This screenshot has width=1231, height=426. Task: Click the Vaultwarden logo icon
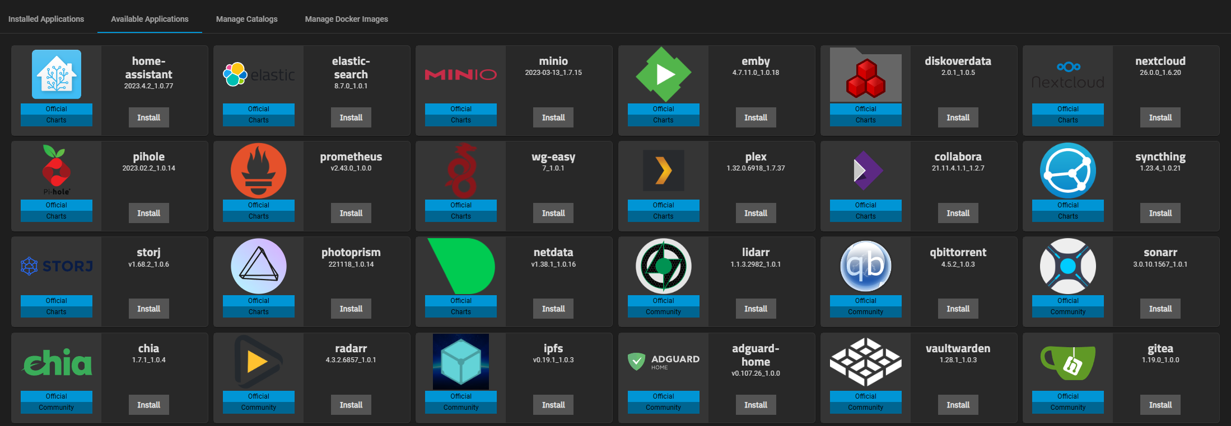[865, 362]
